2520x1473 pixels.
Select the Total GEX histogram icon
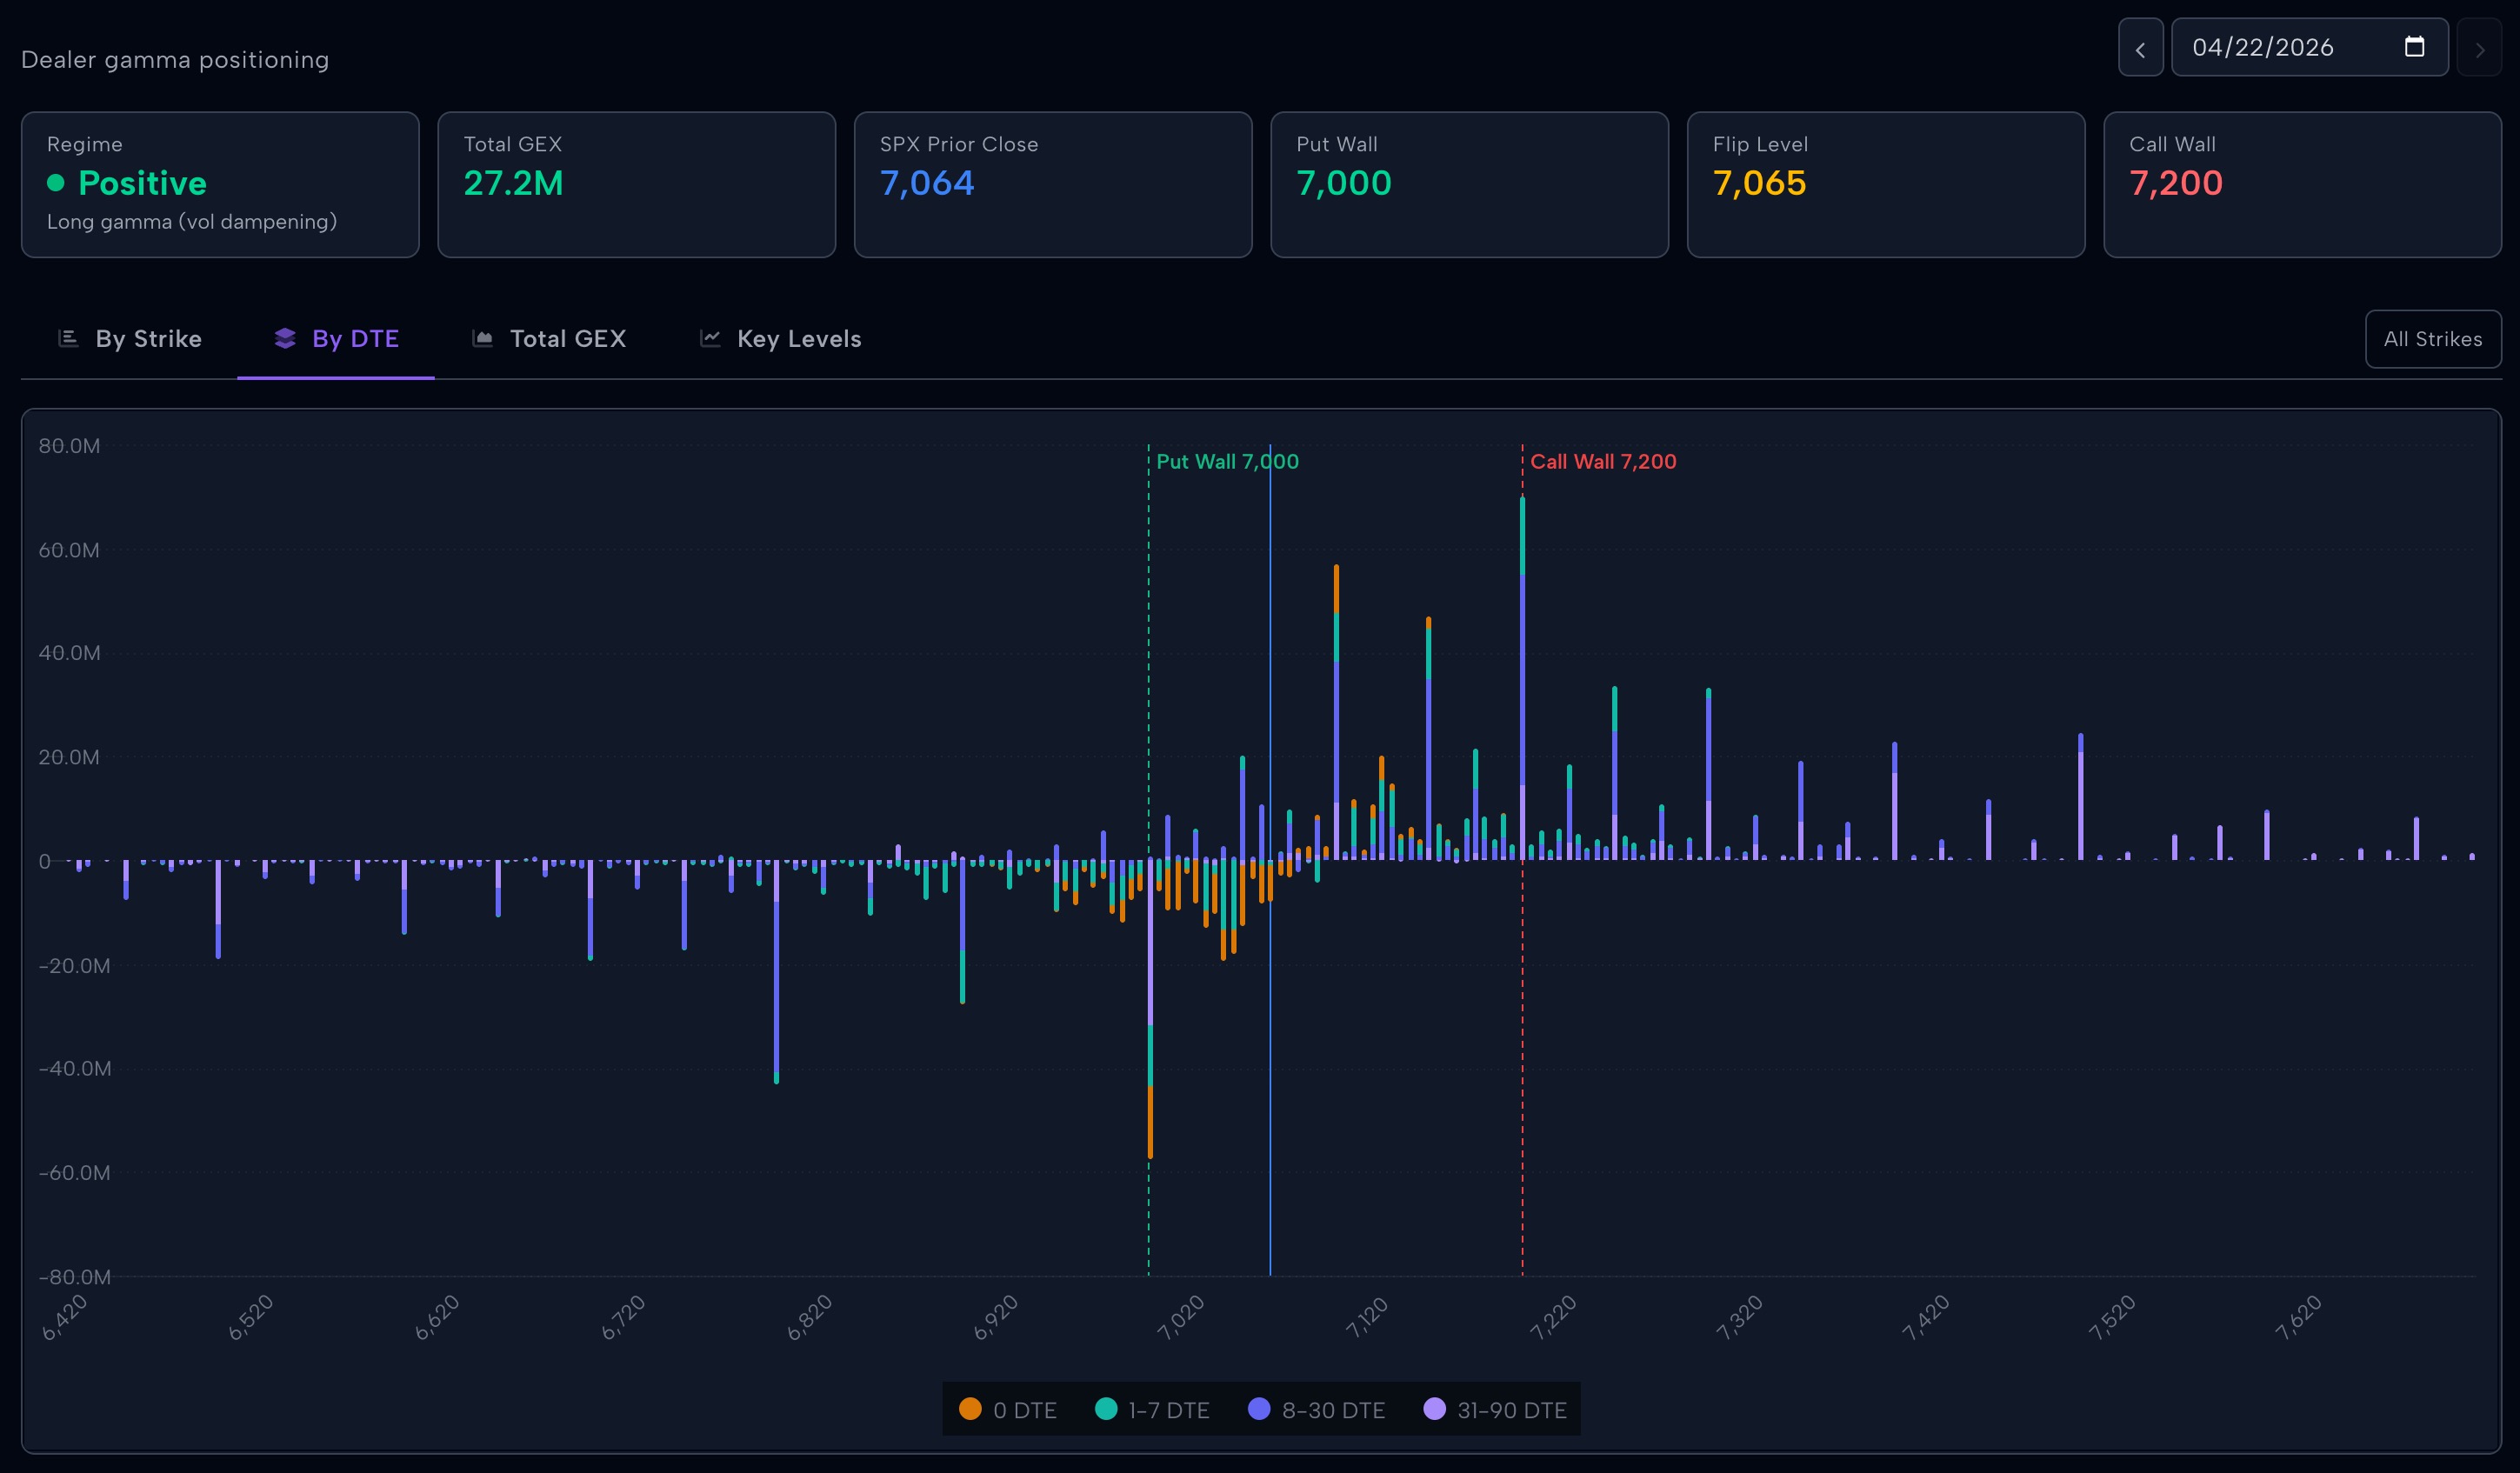483,339
